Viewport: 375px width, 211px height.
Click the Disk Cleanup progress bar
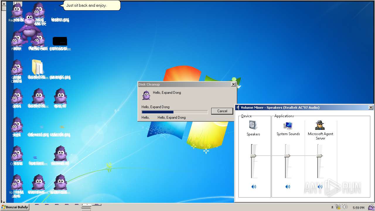(x=175, y=112)
